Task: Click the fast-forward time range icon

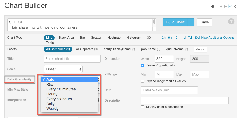Action: click(x=221, y=6)
